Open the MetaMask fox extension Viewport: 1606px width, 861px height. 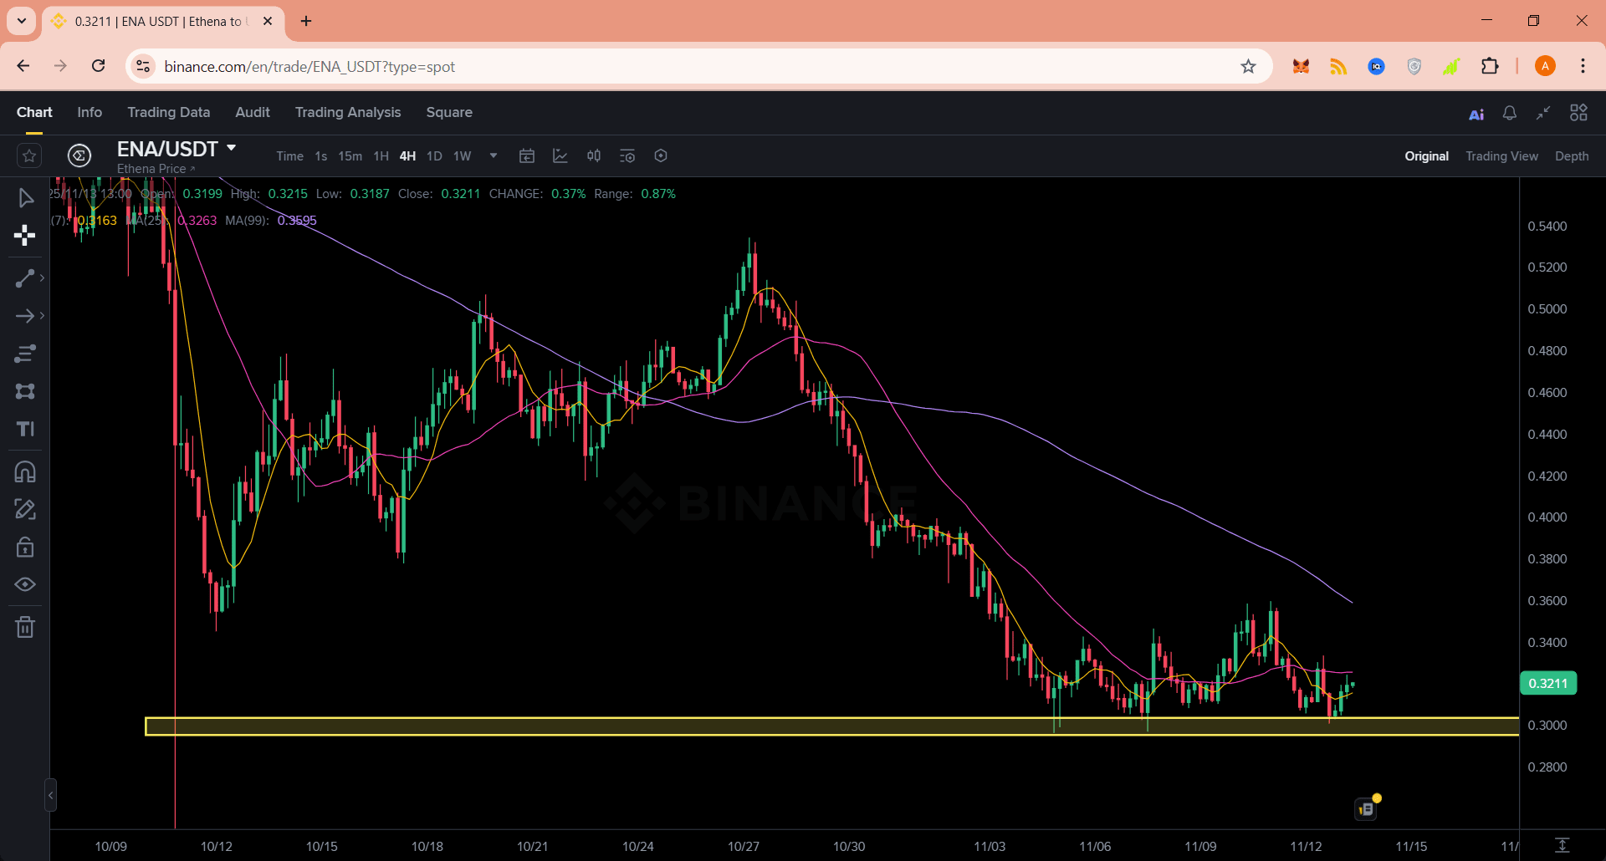1301,66
